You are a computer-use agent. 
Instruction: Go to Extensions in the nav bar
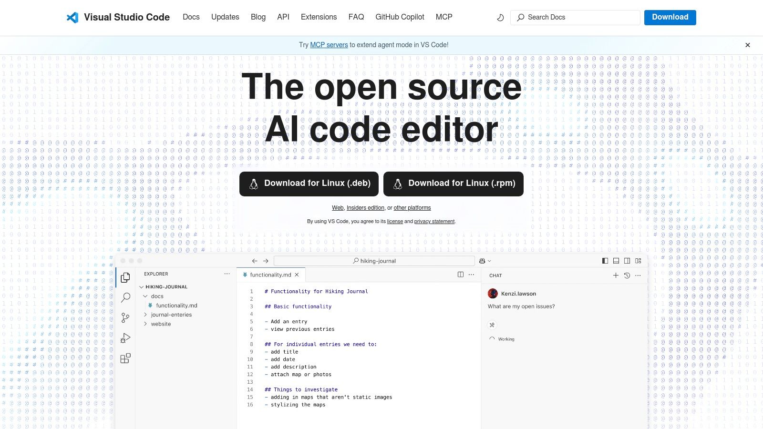coord(319,17)
